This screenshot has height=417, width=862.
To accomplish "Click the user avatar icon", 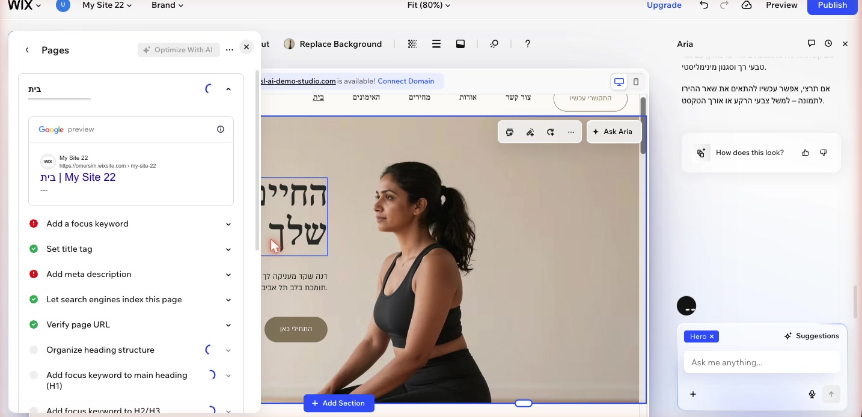I will click(63, 5).
